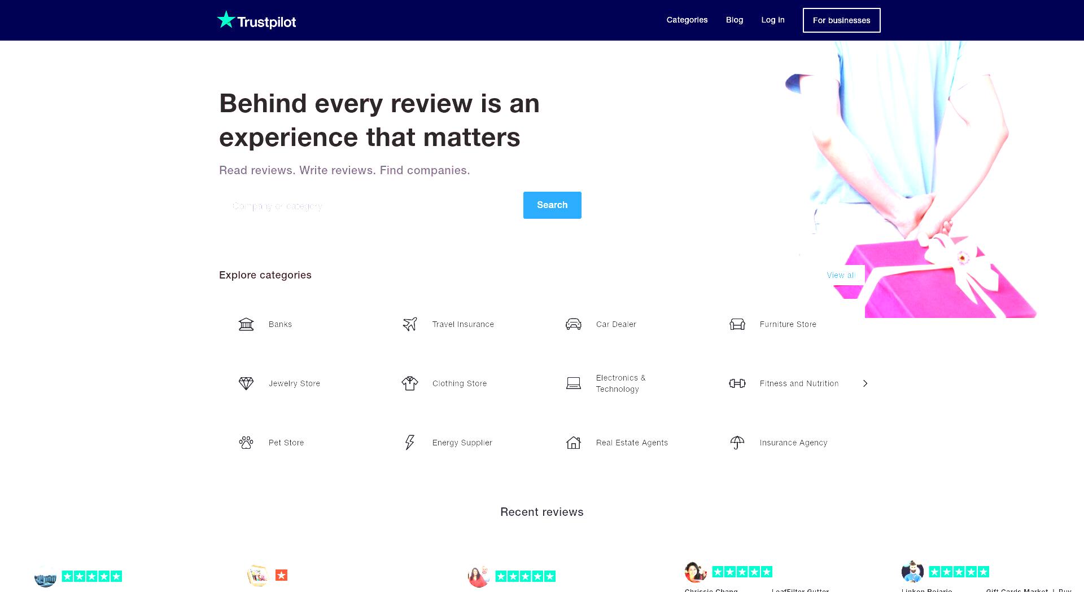Click the Electronics & Technology laptop icon

[x=574, y=383]
